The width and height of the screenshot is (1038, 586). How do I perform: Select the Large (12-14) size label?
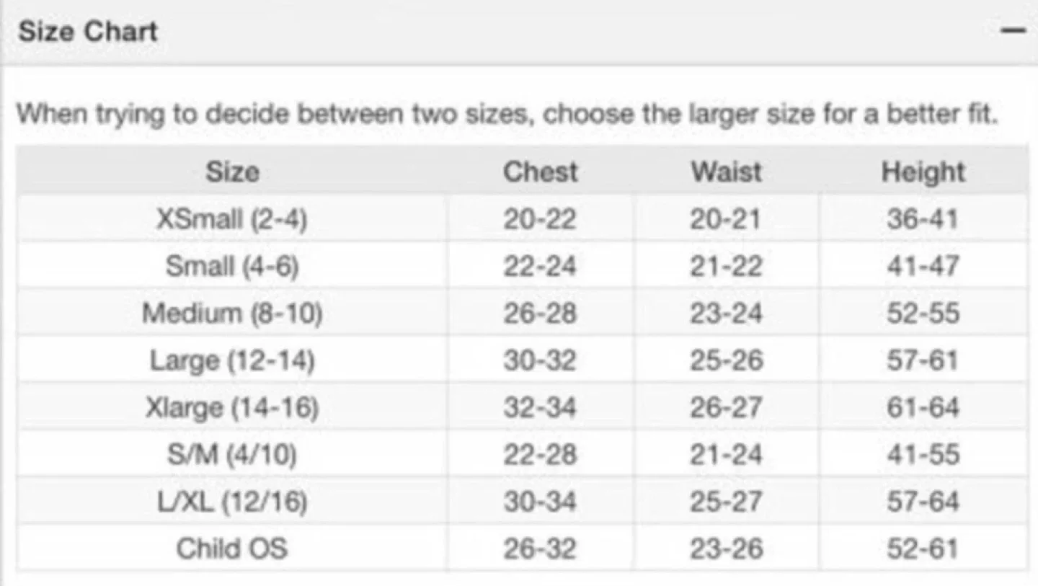coord(232,360)
